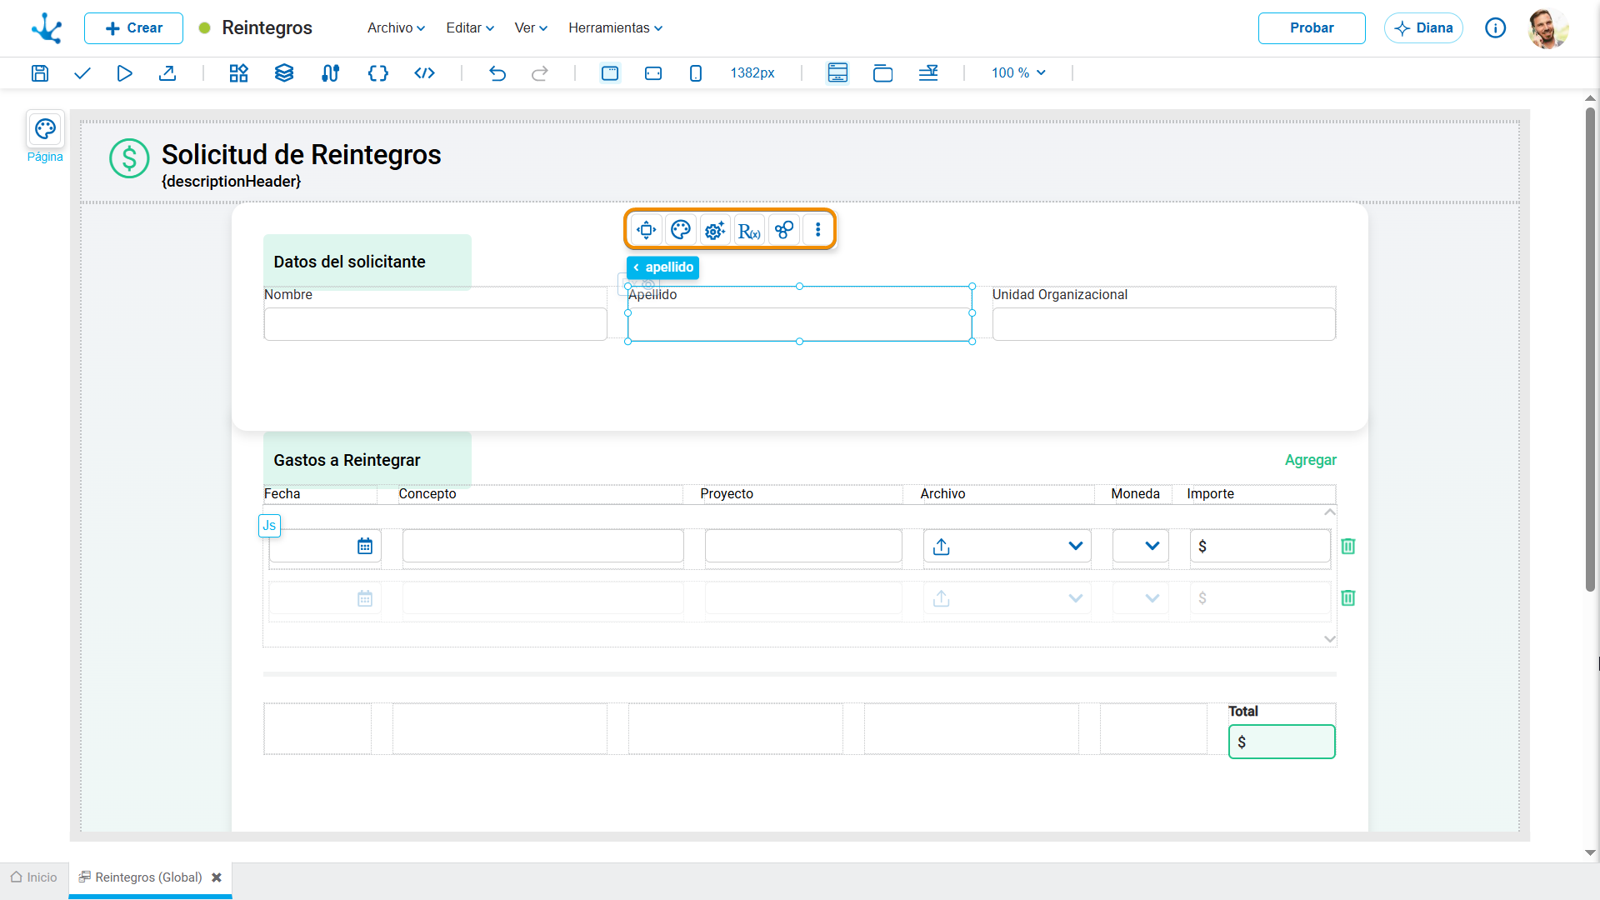Viewport: 1600px width, 900px height.
Task: Click the Página palette icon
Action: click(x=45, y=129)
